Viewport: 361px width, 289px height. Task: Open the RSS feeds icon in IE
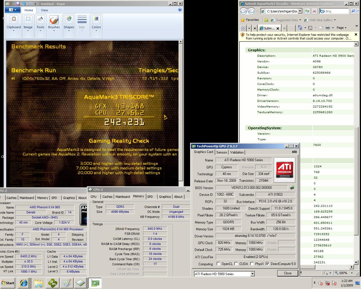coord(310,28)
